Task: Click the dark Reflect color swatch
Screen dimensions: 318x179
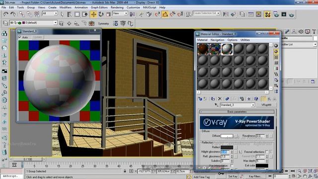Action: point(227,147)
